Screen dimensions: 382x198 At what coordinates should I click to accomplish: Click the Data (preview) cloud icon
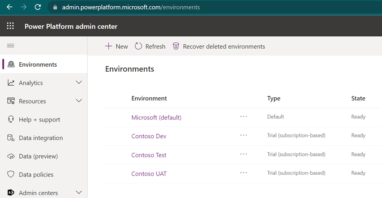[x=11, y=156]
